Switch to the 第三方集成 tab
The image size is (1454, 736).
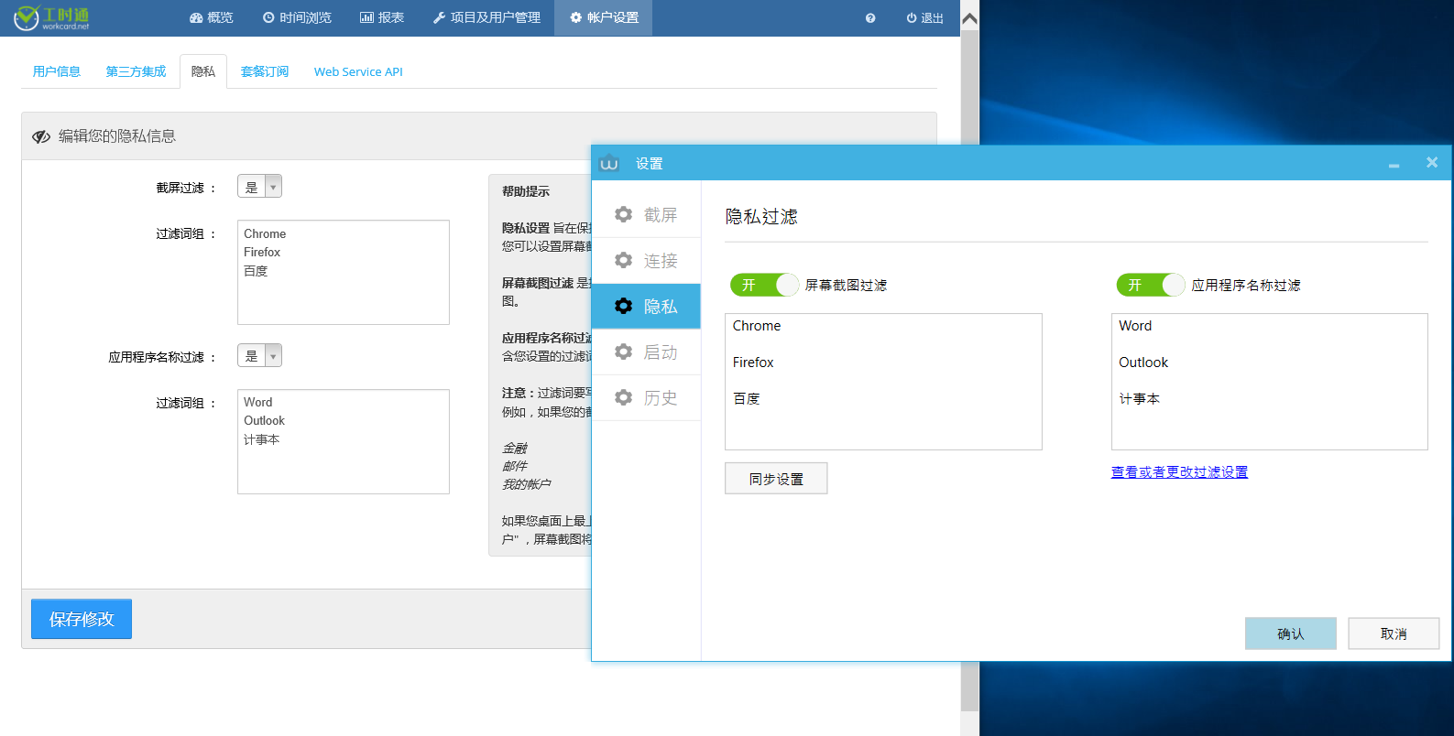136,71
